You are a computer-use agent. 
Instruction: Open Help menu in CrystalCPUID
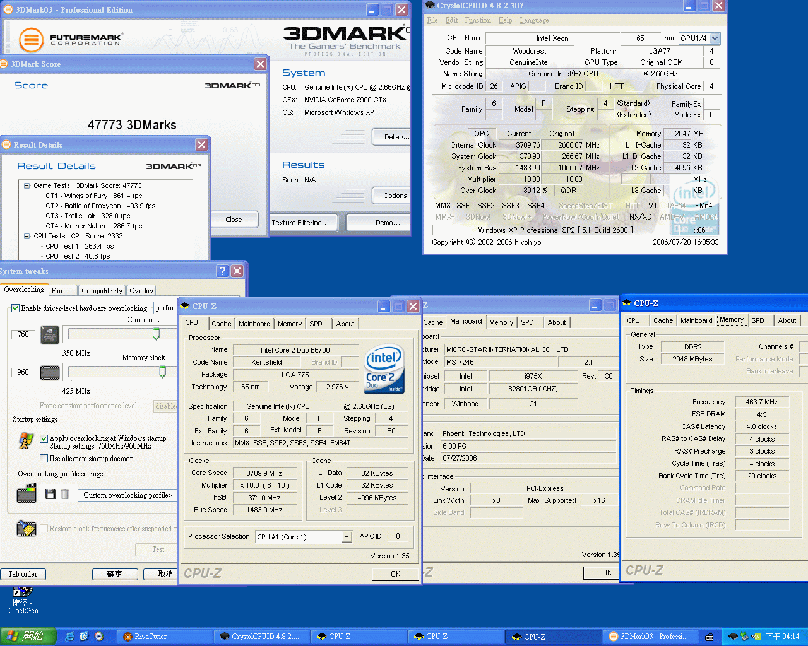point(505,20)
